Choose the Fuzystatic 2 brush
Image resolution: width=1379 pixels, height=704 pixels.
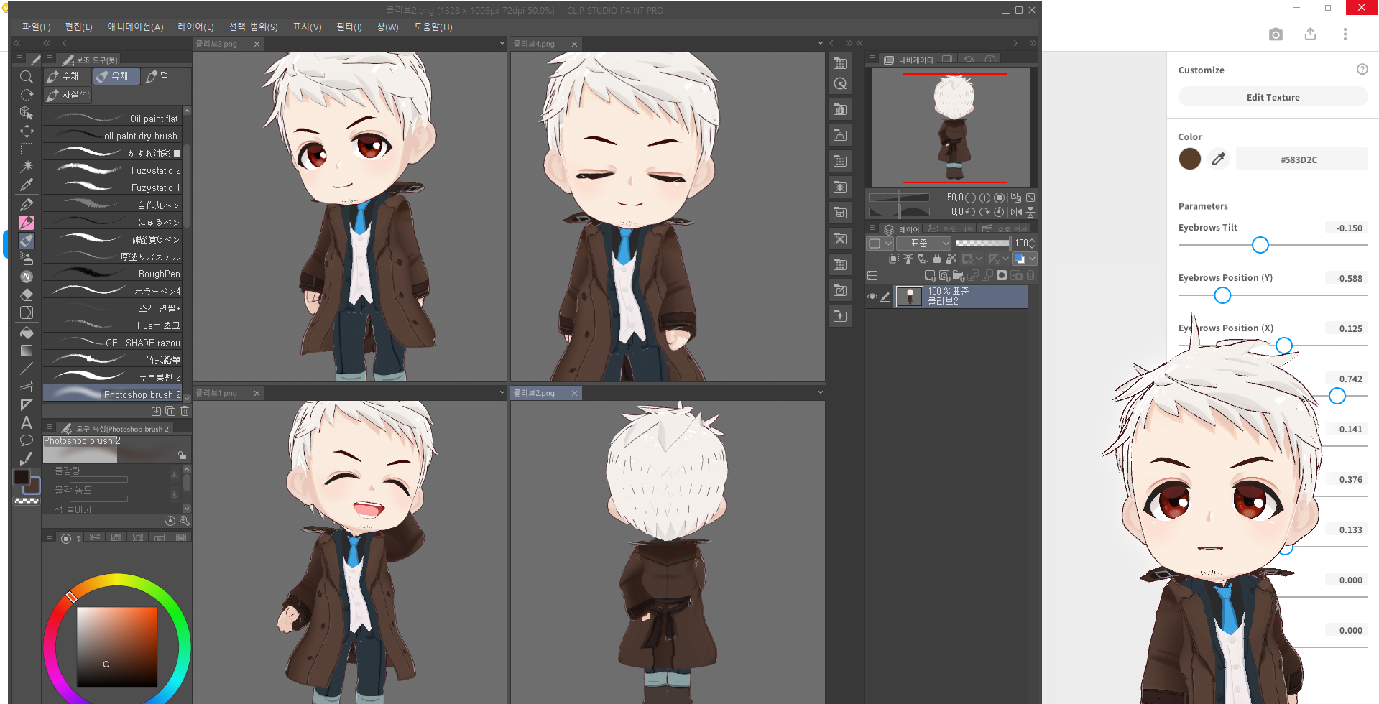click(112, 170)
